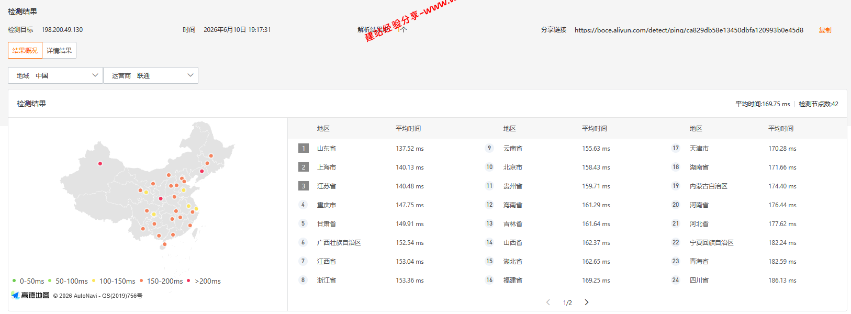Go to previous page arrow
This screenshot has width=851, height=314.
coord(548,302)
